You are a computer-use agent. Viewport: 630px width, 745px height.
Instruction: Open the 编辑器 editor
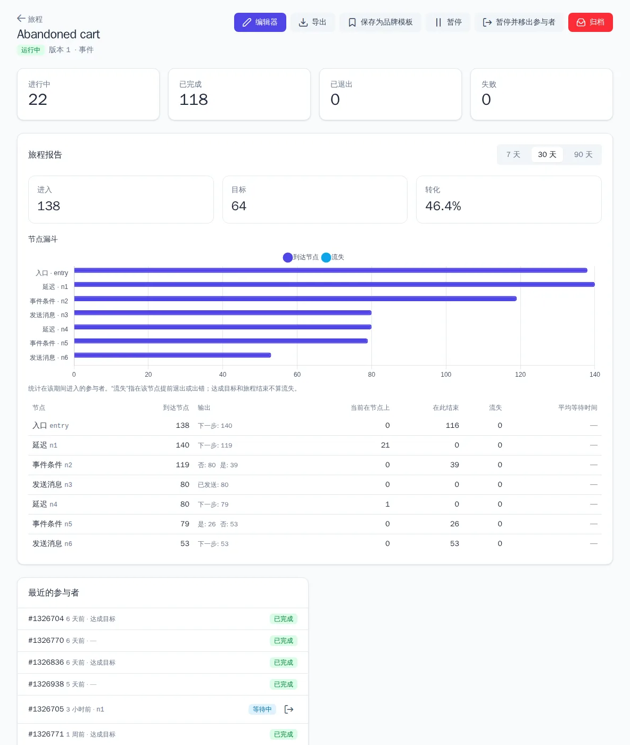(x=260, y=22)
